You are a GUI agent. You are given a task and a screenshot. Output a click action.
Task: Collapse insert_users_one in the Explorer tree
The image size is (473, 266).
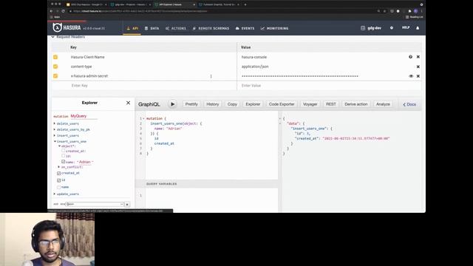[x=55, y=141]
